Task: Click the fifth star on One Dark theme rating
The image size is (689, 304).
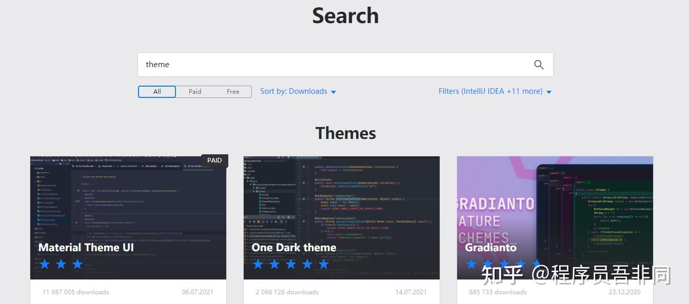Action: [x=323, y=264]
